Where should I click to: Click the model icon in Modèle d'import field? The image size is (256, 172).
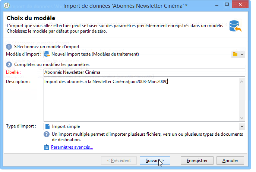click(x=47, y=54)
